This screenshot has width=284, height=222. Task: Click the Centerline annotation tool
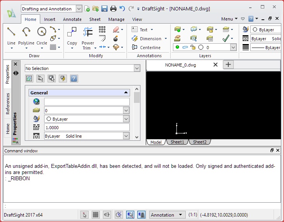click(x=146, y=48)
